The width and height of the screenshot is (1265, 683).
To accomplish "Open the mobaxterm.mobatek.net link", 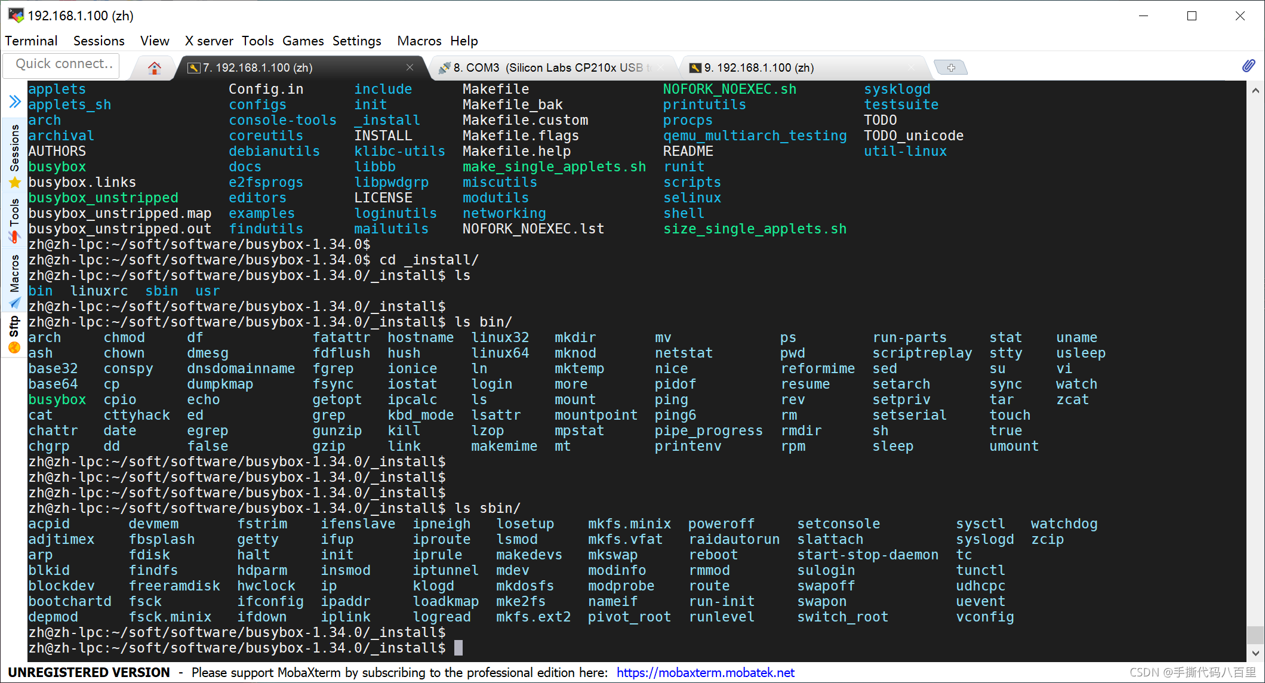I will pyautogui.click(x=705, y=673).
